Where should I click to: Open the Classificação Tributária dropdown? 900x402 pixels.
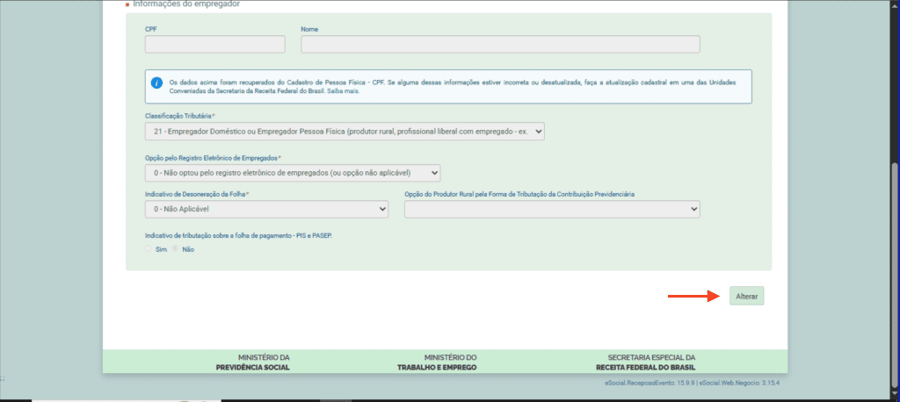[x=345, y=132]
